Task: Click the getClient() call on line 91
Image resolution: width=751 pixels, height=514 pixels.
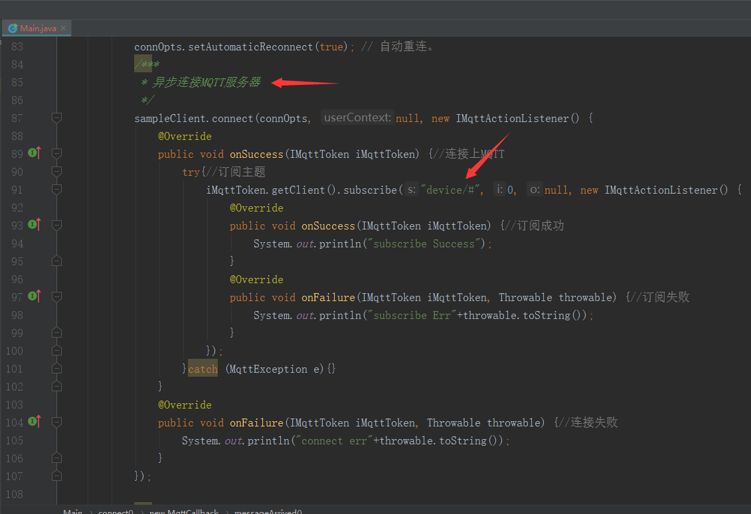Action: [x=304, y=190]
